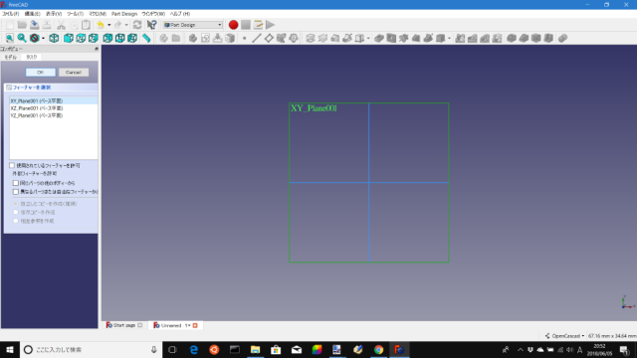The width and height of the screenshot is (637, 358).
Task: Click the stop macro recording square
Action: tap(246, 25)
